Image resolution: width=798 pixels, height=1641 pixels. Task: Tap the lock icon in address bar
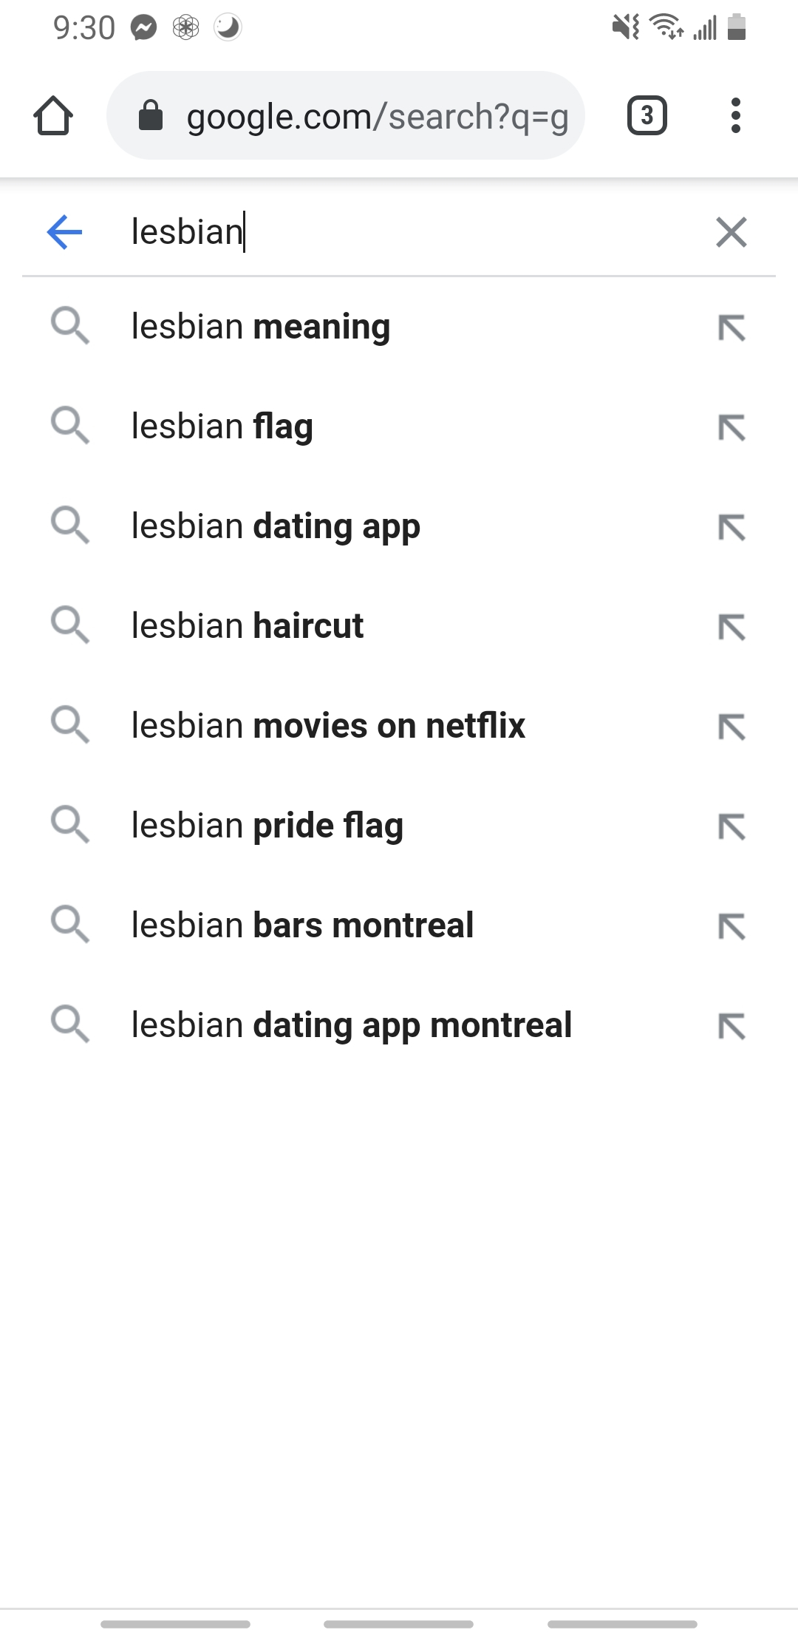151,116
